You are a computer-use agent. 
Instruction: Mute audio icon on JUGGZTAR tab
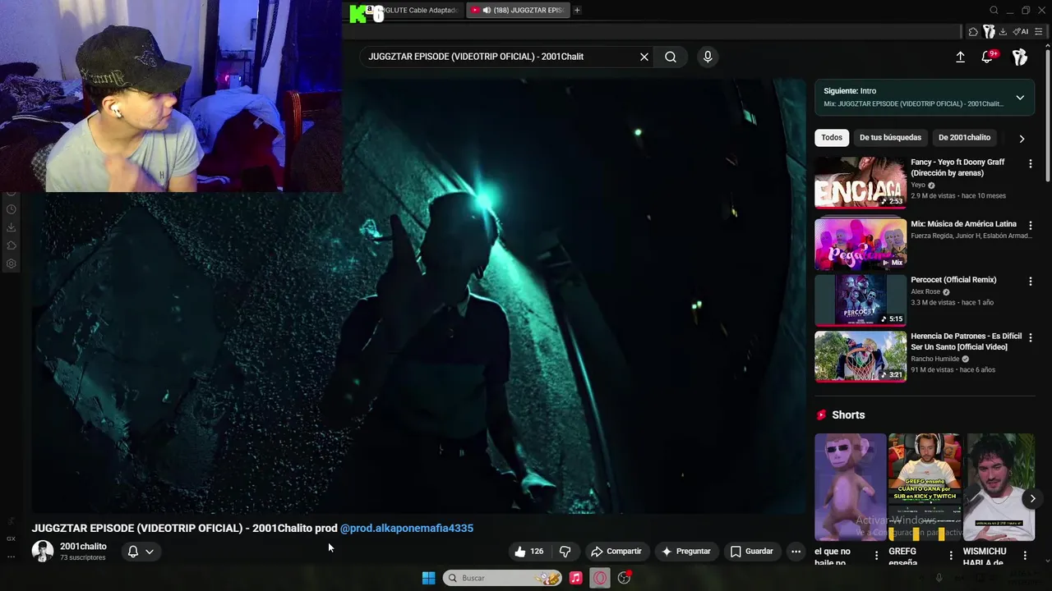coord(487,10)
